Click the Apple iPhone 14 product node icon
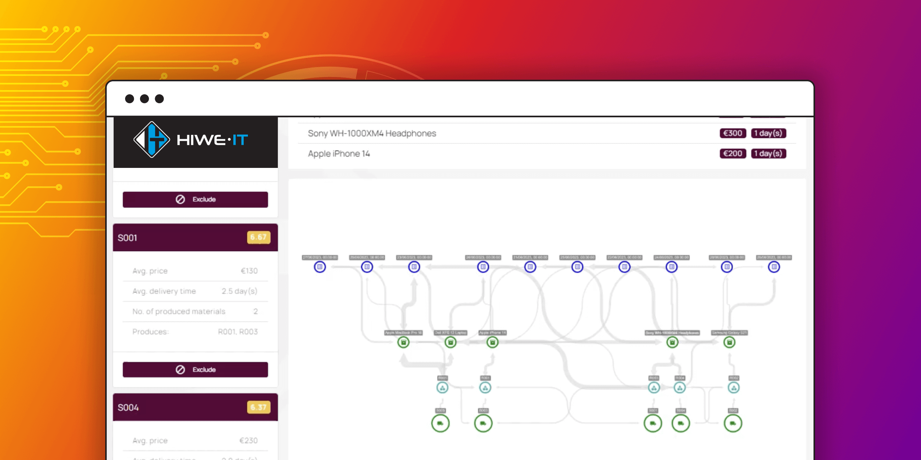921x460 pixels. pyautogui.click(x=493, y=342)
